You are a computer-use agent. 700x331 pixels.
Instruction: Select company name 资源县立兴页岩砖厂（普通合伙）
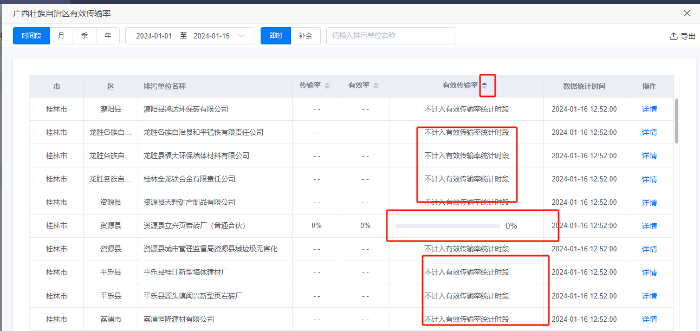coord(195,225)
